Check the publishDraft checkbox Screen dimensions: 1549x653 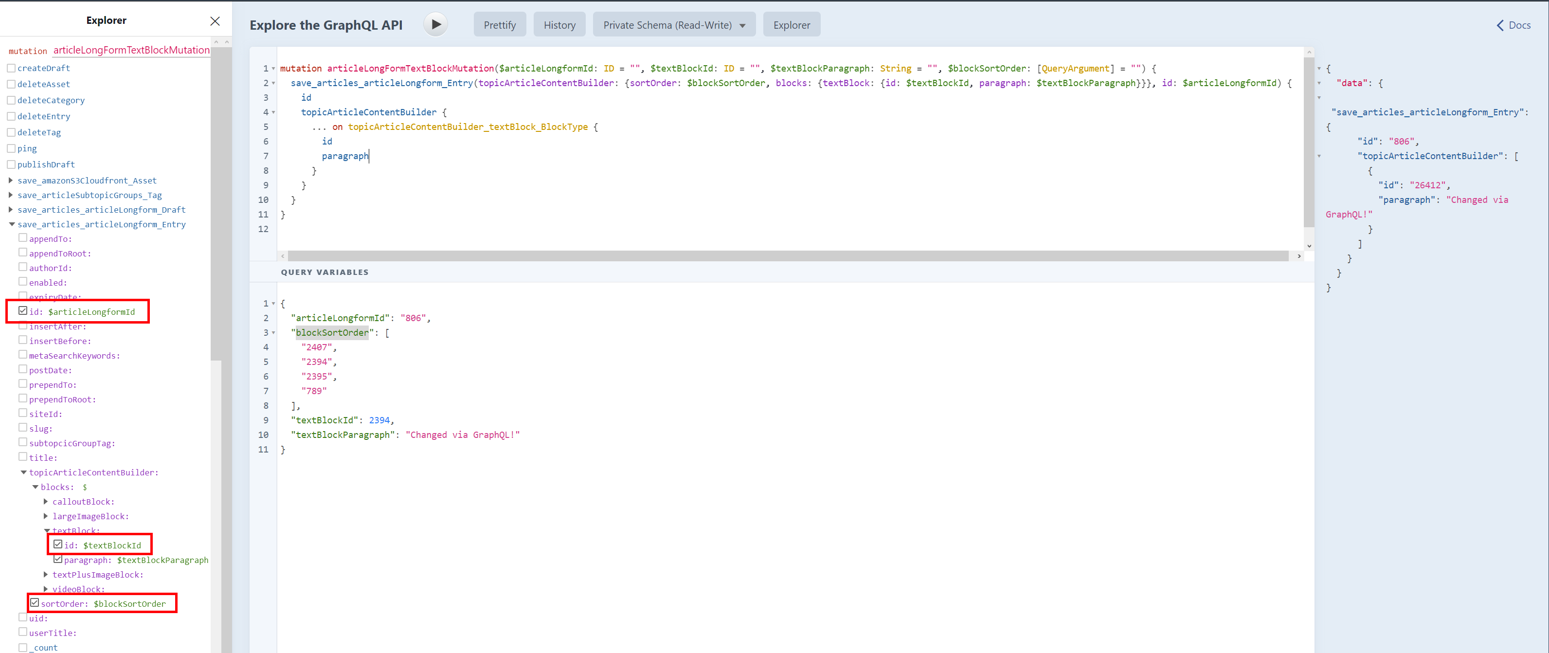(x=11, y=163)
